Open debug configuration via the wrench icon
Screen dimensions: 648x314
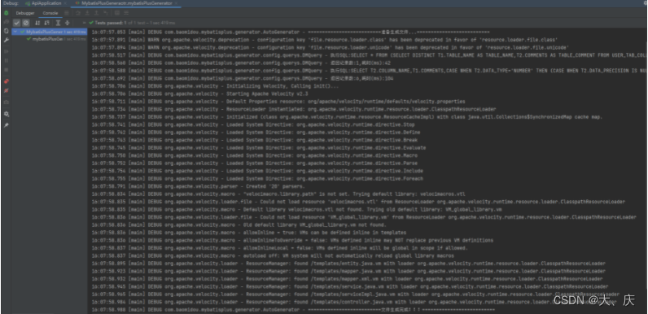[7, 40]
